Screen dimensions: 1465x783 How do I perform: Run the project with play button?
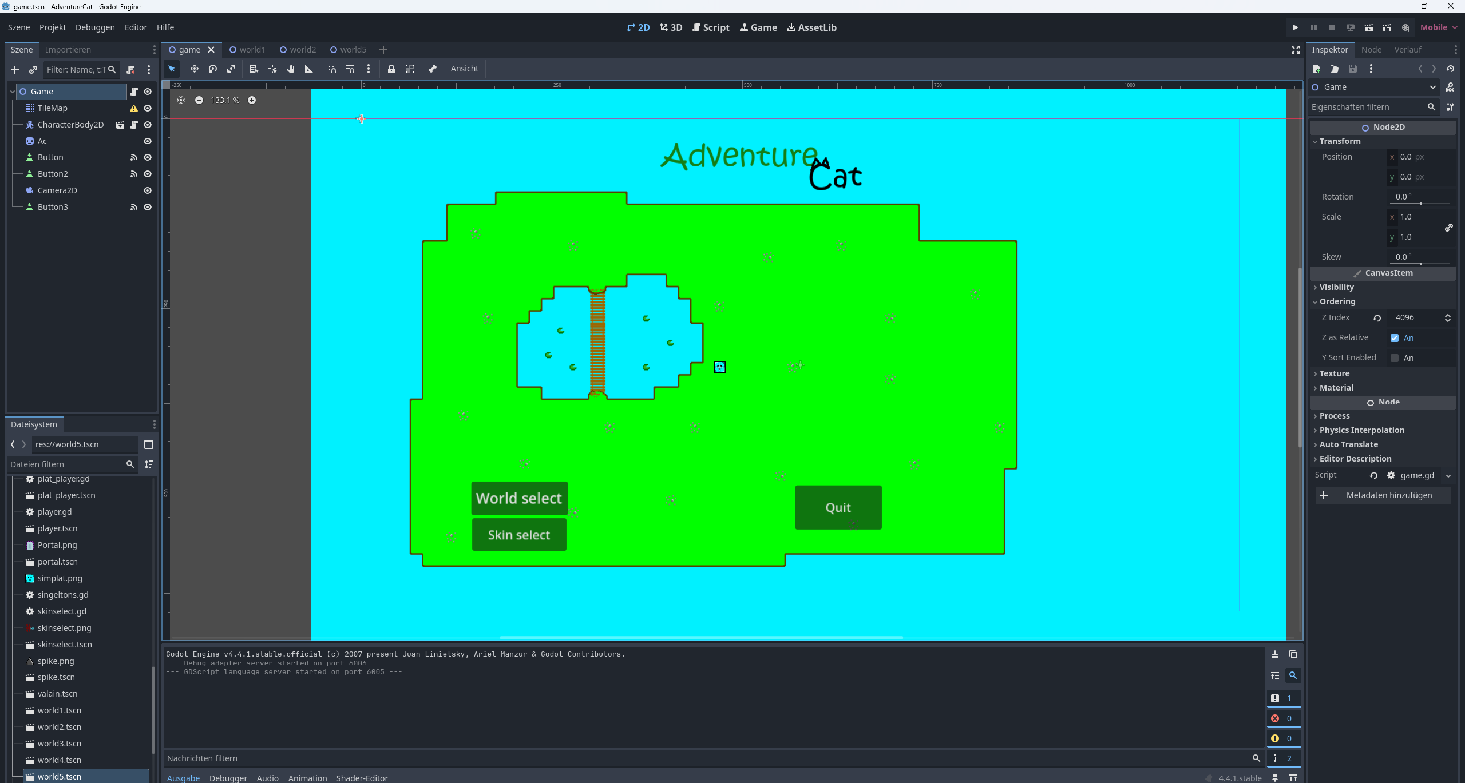tap(1295, 27)
